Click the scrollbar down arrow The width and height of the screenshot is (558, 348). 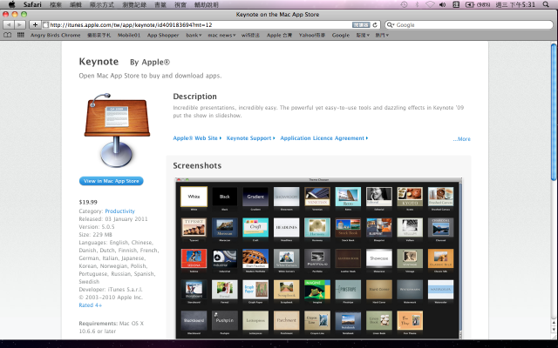click(x=554, y=331)
